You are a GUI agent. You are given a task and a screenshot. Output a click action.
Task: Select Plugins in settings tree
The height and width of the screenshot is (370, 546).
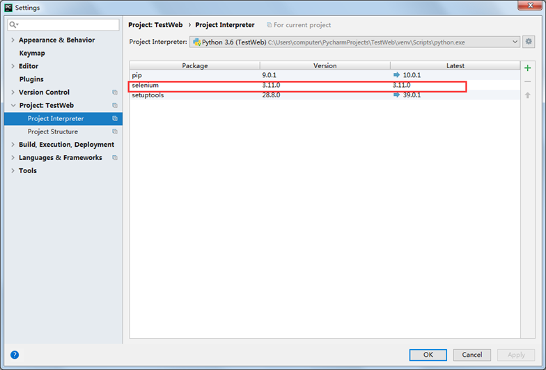click(31, 79)
